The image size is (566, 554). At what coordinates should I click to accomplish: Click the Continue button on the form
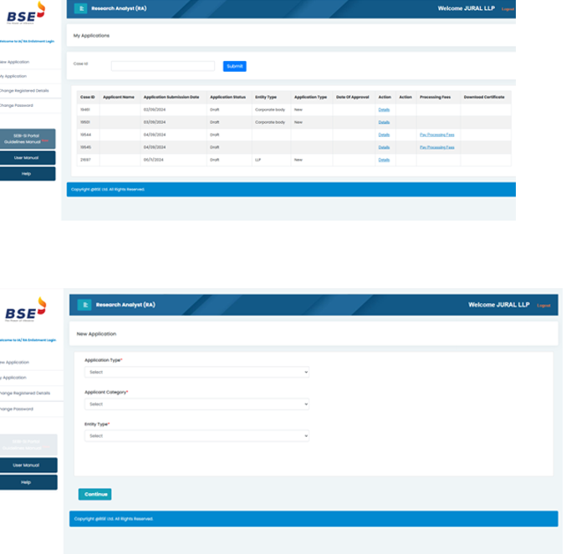click(x=94, y=494)
